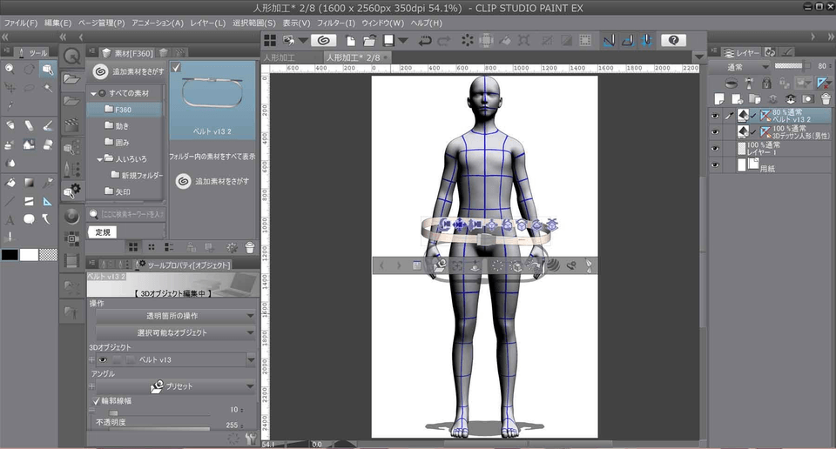Image resolution: width=836 pixels, height=449 pixels.
Task: Click the Undo arrow in the command bar
Action: (425, 41)
